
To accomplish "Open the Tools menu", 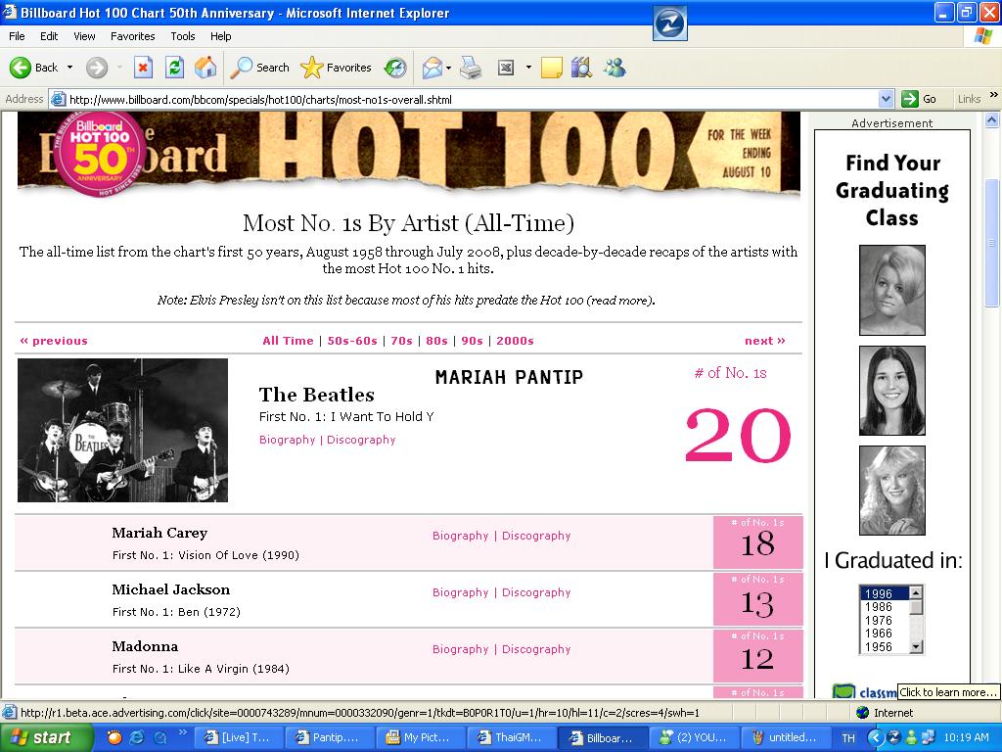I will tap(183, 36).
